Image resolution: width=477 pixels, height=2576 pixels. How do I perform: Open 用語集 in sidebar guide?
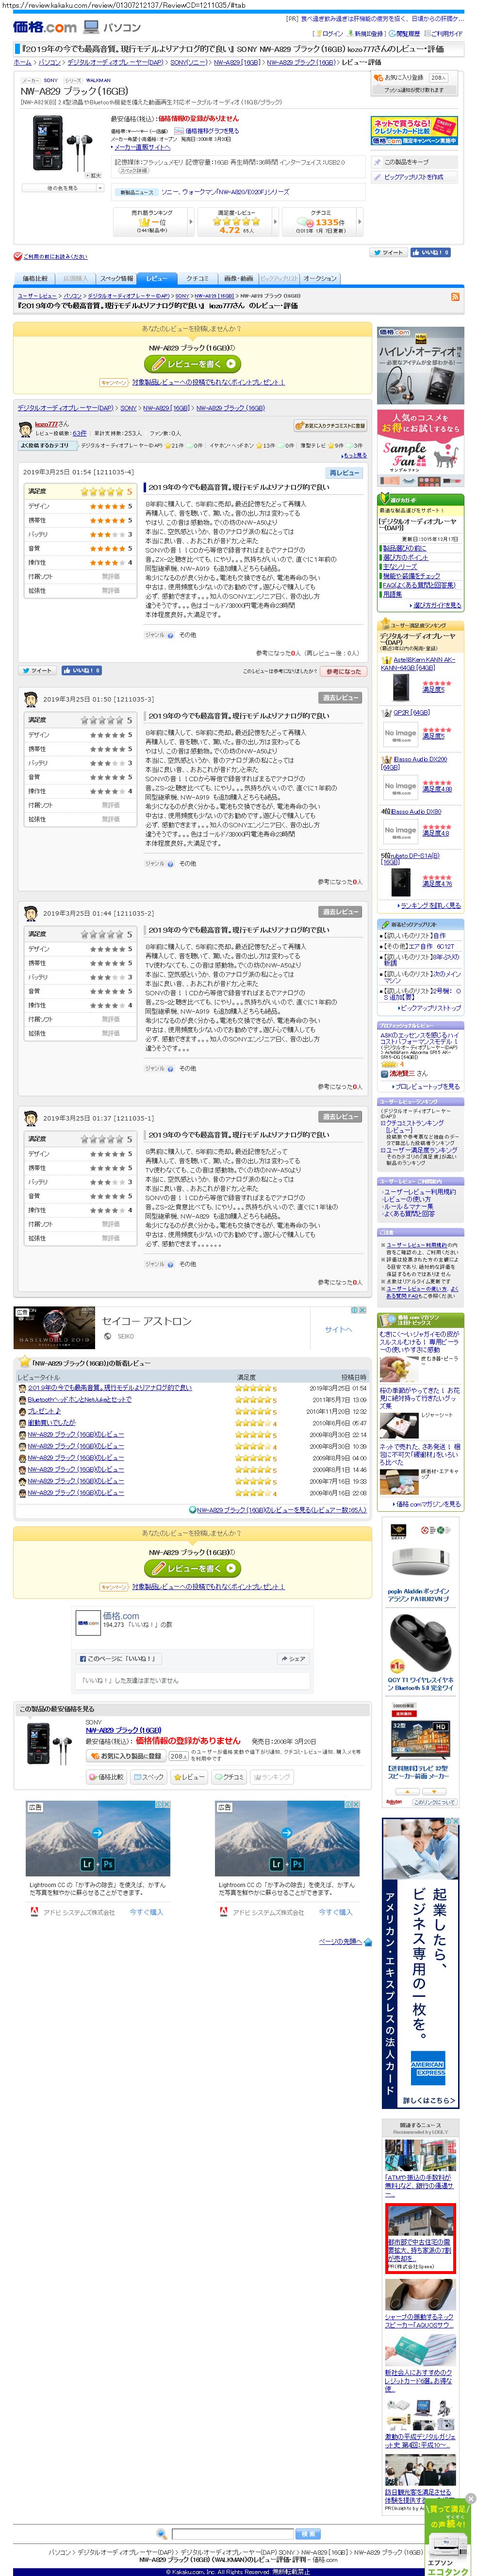pyautogui.click(x=393, y=594)
